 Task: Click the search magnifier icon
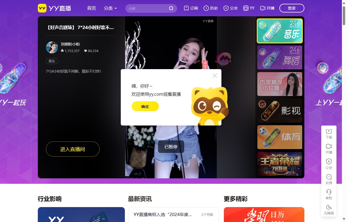pos(171,8)
